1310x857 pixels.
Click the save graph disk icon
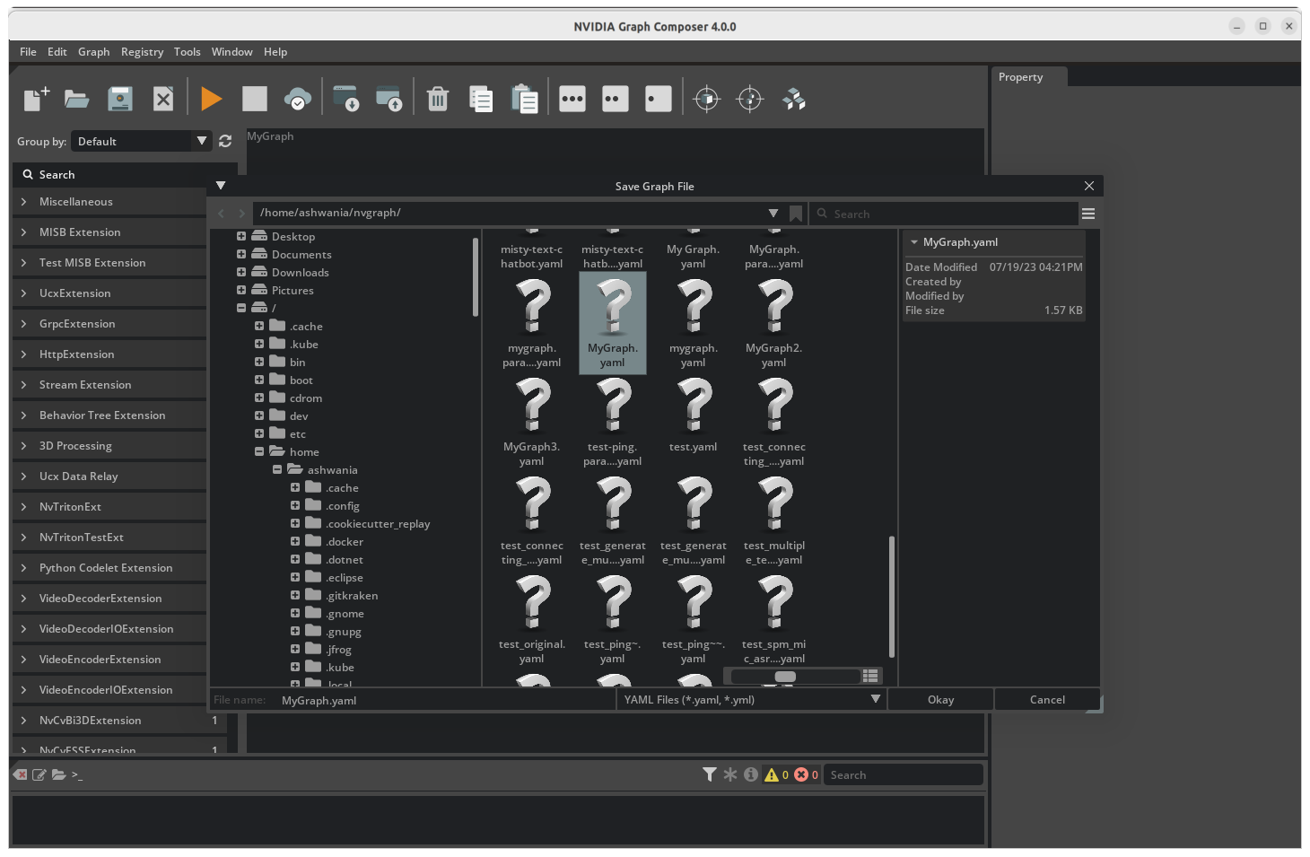point(119,98)
